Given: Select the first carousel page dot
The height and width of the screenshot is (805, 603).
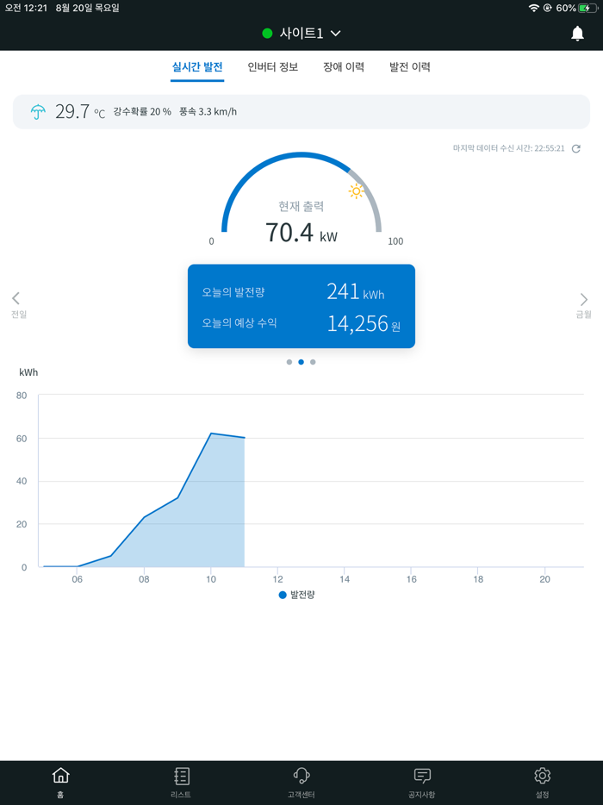Looking at the screenshot, I should (x=289, y=362).
